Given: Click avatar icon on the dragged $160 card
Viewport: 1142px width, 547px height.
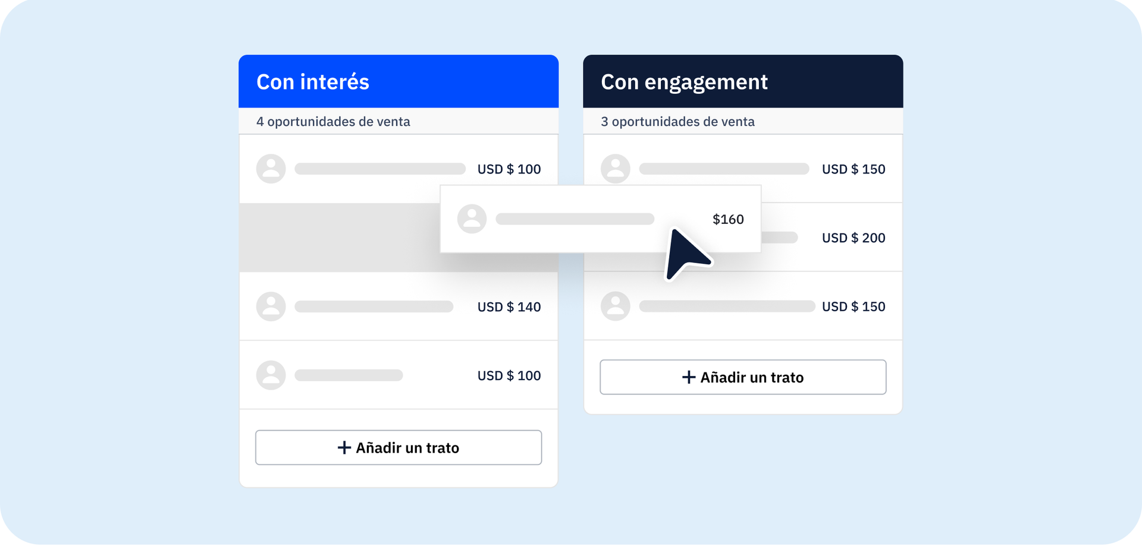Looking at the screenshot, I should [x=472, y=219].
